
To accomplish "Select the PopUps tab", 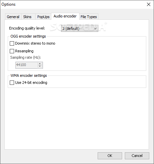I will pos(43,17).
